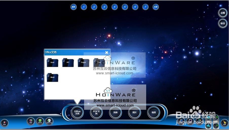Viewport: 229px width, 130px height.
Task: Open the PPT folder
Action: pyautogui.click(x=68, y=62)
